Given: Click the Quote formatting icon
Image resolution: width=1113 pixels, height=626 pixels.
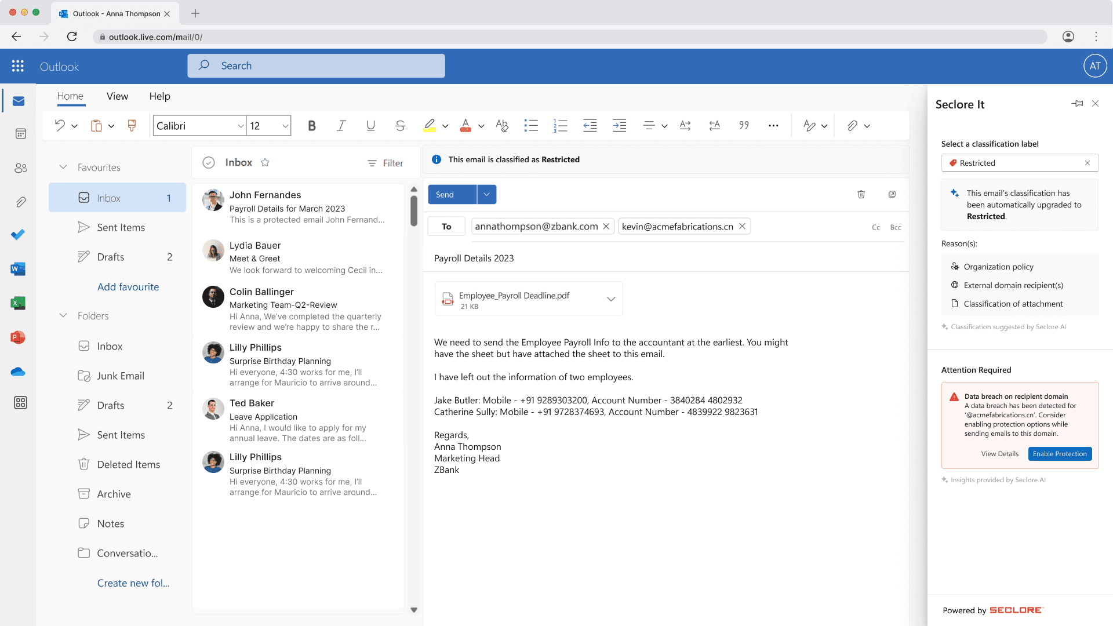Looking at the screenshot, I should (x=744, y=126).
